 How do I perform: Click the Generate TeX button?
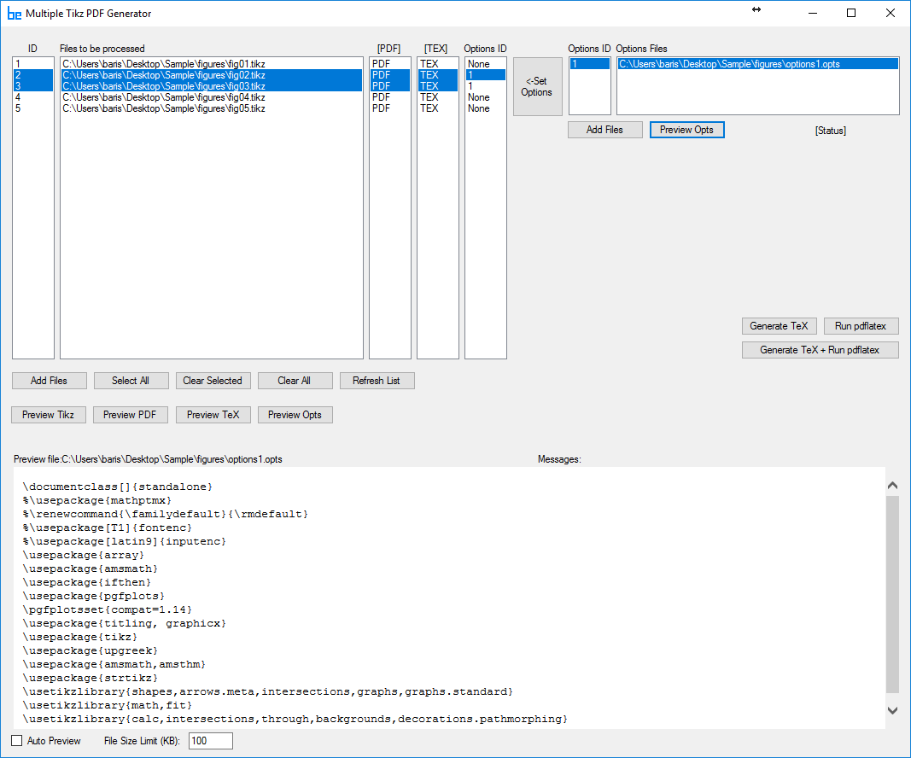coord(779,326)
